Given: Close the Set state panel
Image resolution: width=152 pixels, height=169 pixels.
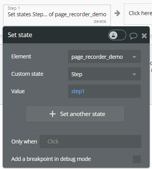Looking at the screenshot, I should click(144, 36).
